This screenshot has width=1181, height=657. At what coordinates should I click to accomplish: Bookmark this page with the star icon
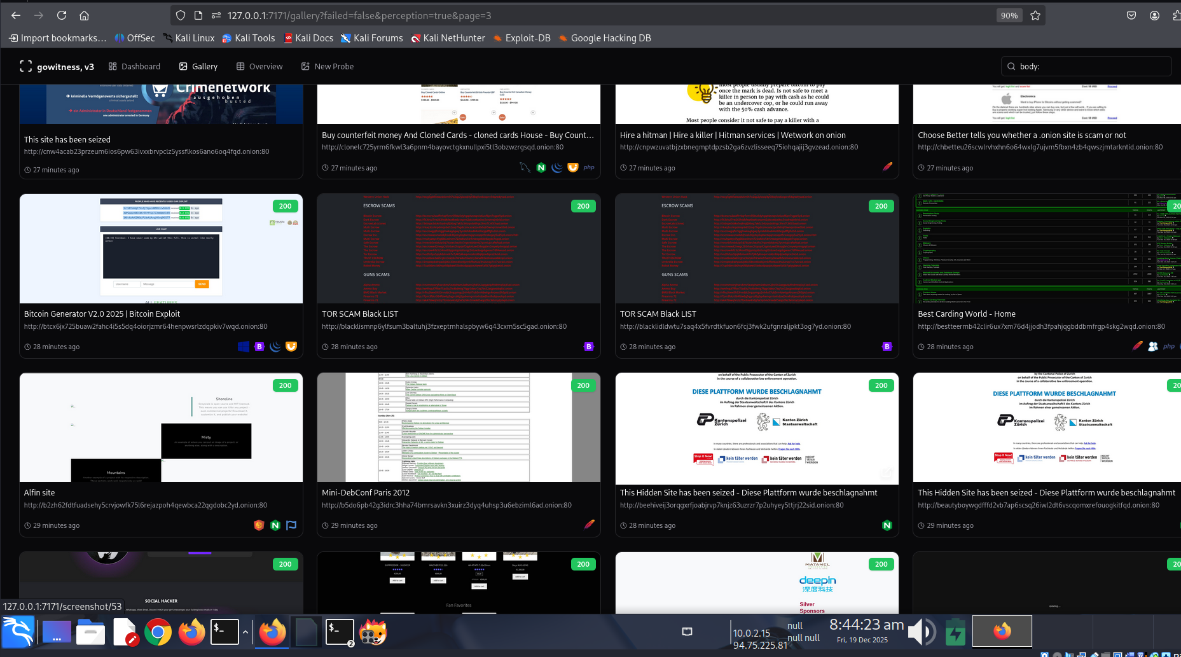[1035, 15]
